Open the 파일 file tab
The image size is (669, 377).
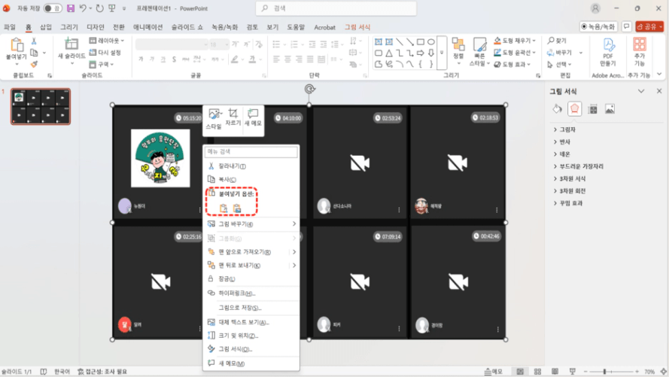[9, 27]
